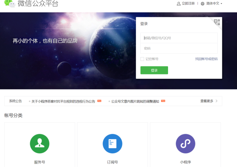
Task: Click the globe language icon
Action: click(x=202, y=4)
